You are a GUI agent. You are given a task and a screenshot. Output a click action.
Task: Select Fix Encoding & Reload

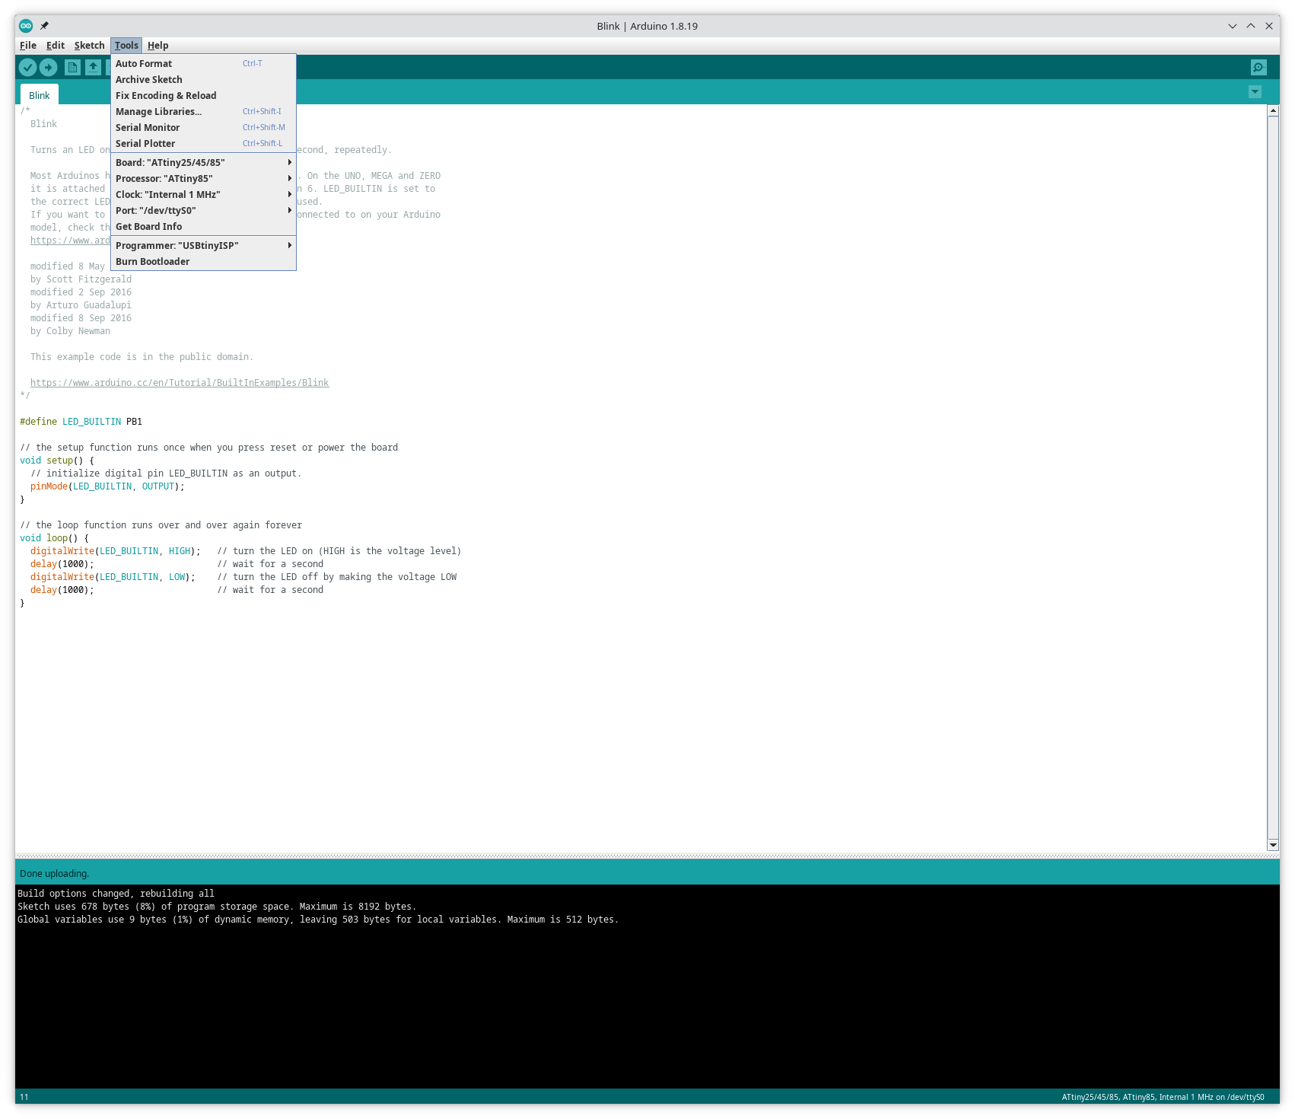203,96
